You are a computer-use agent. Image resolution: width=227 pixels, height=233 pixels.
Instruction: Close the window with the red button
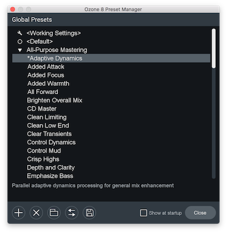12,9
